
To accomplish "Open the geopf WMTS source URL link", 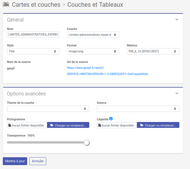I will [x=107, y=71].
